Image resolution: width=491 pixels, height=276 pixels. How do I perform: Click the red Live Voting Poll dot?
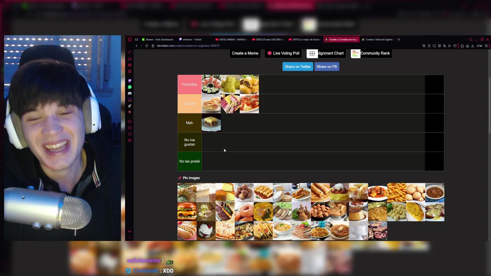(x=269, y=53)
